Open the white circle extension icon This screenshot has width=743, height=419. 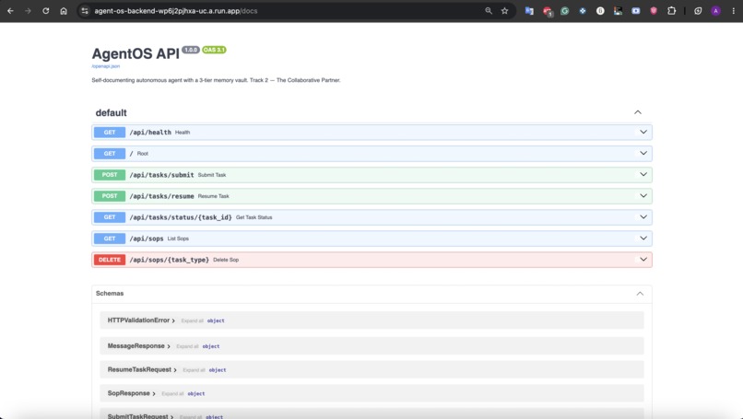(x=600, y=10)
